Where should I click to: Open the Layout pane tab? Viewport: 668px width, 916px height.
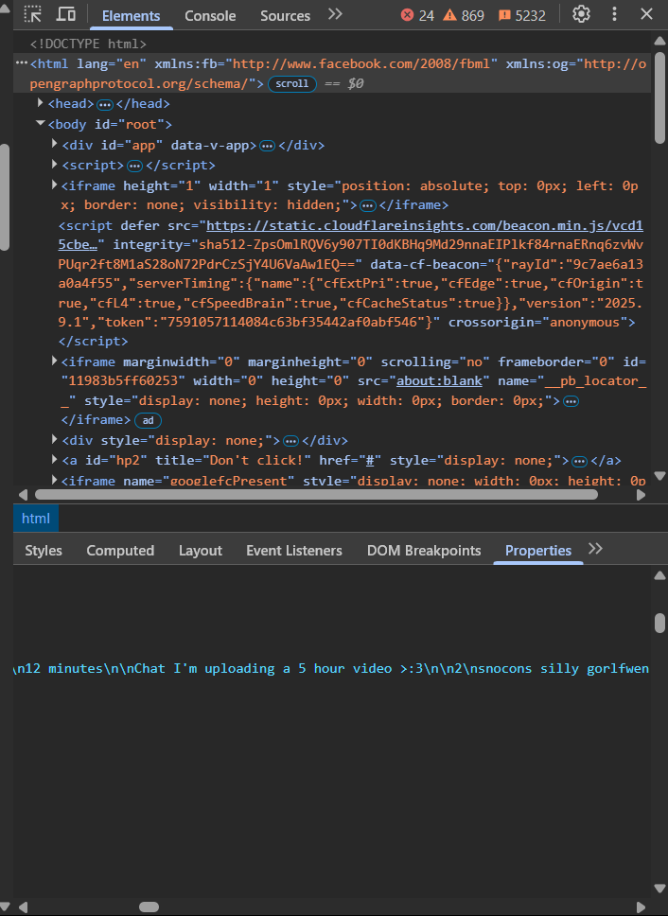point(201,551)
